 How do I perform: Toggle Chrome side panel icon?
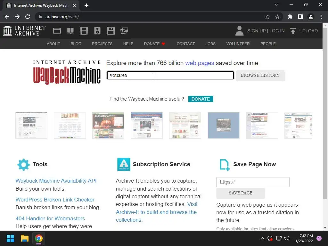click(300, 17)
